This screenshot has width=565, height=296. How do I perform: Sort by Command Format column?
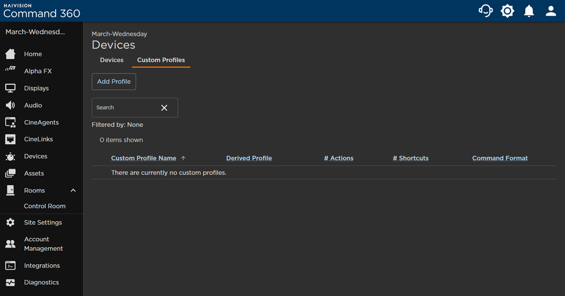(500, 158)
